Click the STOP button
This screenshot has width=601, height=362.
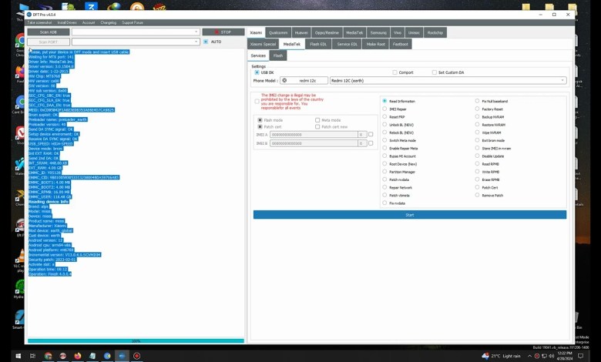[x=223, y=32]
